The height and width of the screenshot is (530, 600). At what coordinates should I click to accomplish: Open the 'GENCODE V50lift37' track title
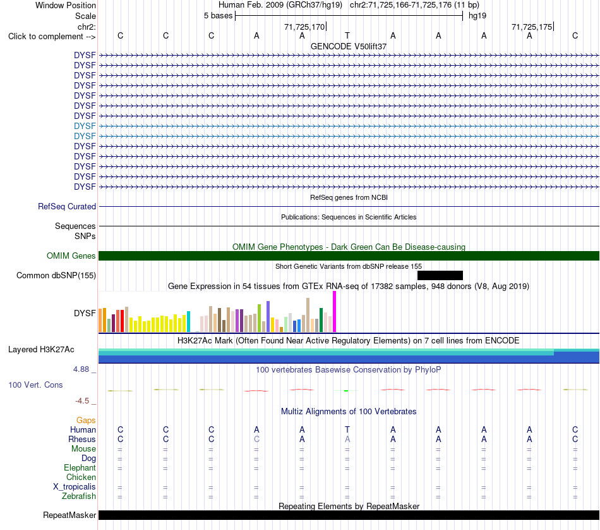349,46
